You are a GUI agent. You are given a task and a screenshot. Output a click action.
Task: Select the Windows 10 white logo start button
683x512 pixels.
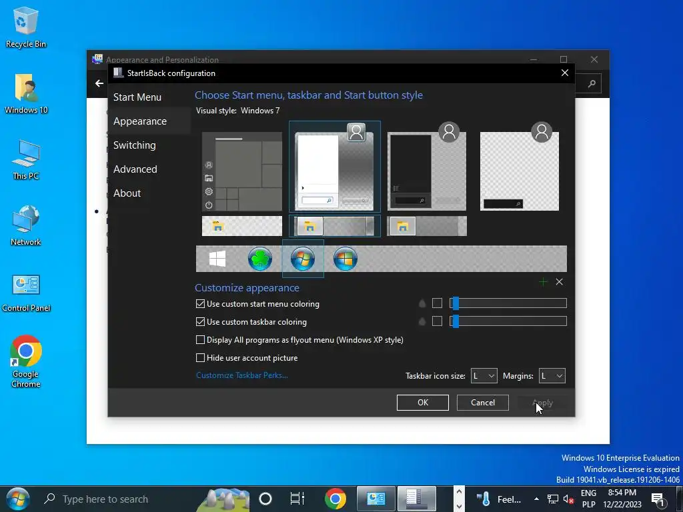(x=217, y=259)
